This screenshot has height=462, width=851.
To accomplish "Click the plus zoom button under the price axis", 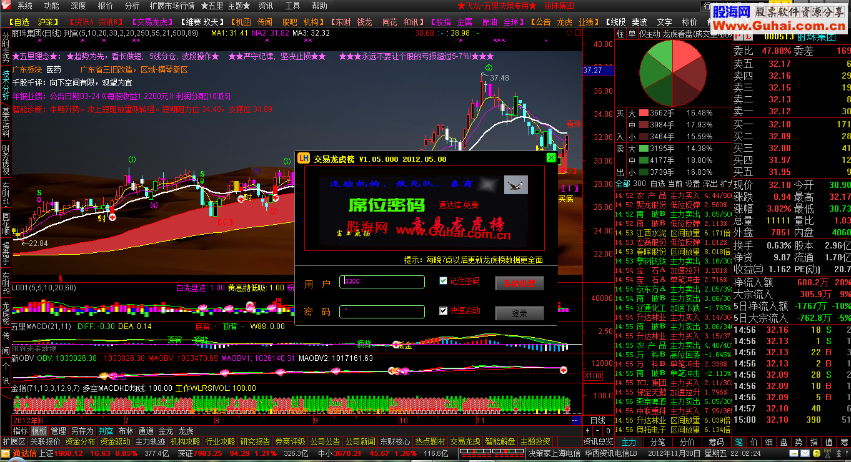I will click(x=588, y=431).
